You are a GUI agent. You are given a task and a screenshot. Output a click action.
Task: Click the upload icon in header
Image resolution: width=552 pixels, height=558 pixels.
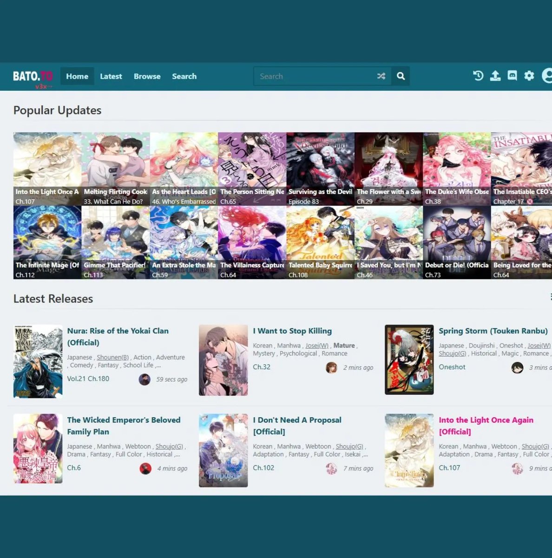coord(495,76)
